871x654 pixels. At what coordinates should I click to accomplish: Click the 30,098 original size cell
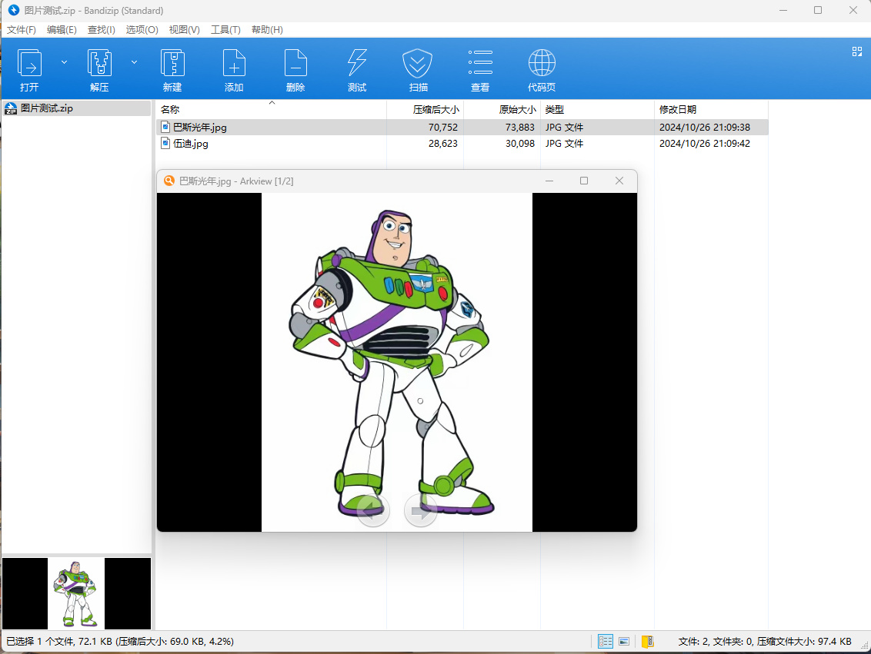pos(520,143)
